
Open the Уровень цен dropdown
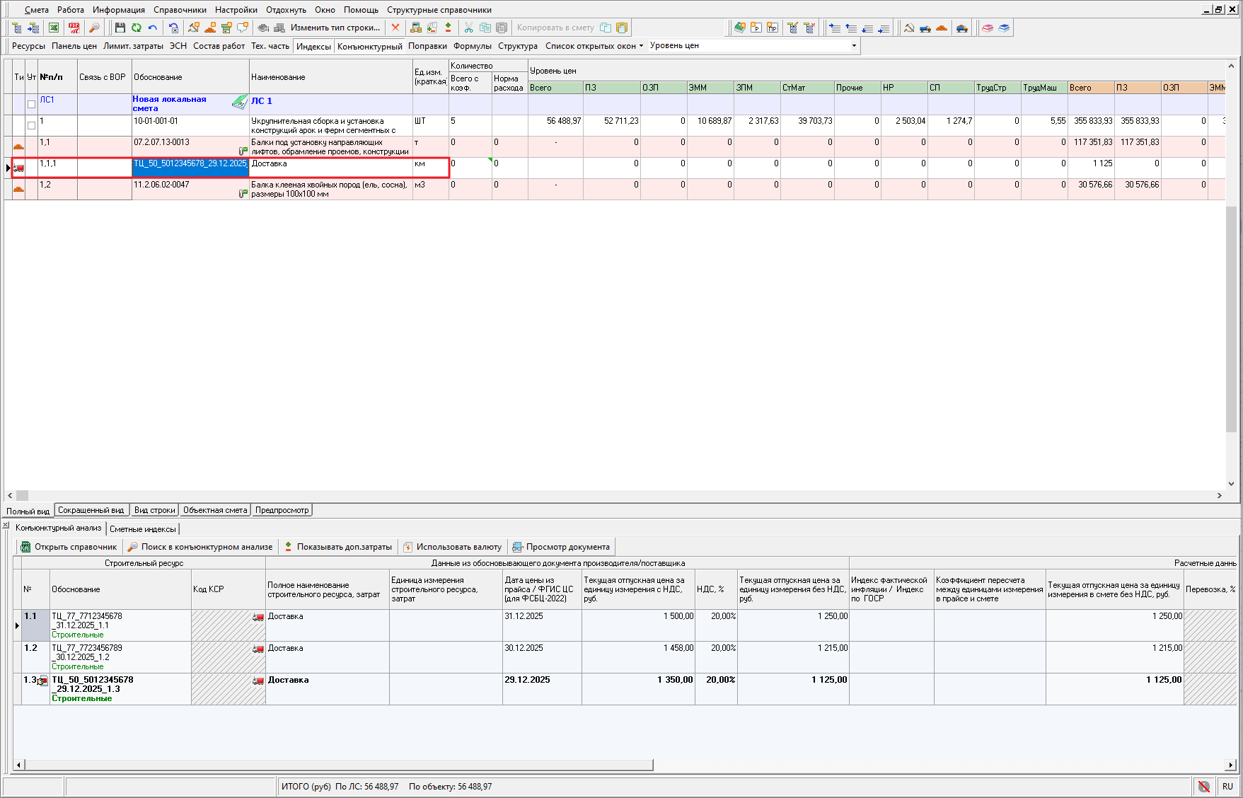(854, 46)
